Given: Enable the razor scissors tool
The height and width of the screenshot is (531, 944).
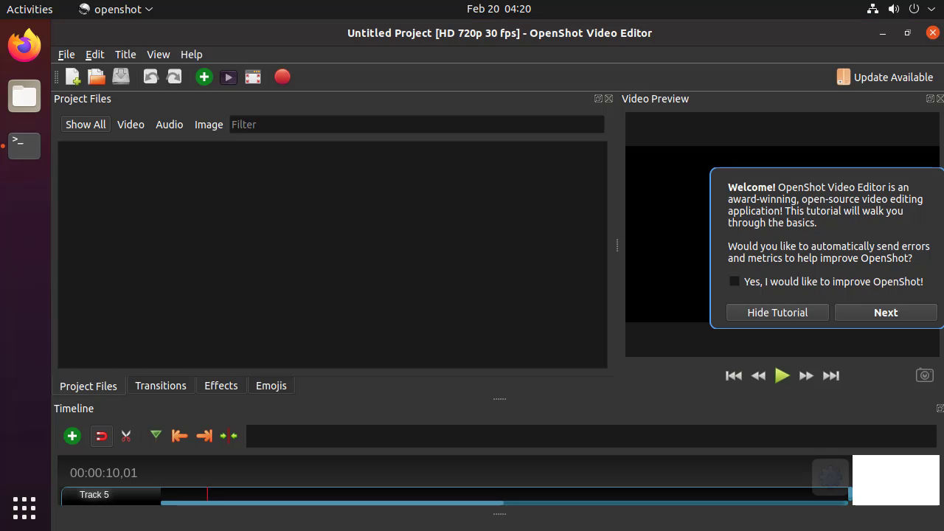Looking at the screenshot, I should pyautogui.click(x=126, y=436).
